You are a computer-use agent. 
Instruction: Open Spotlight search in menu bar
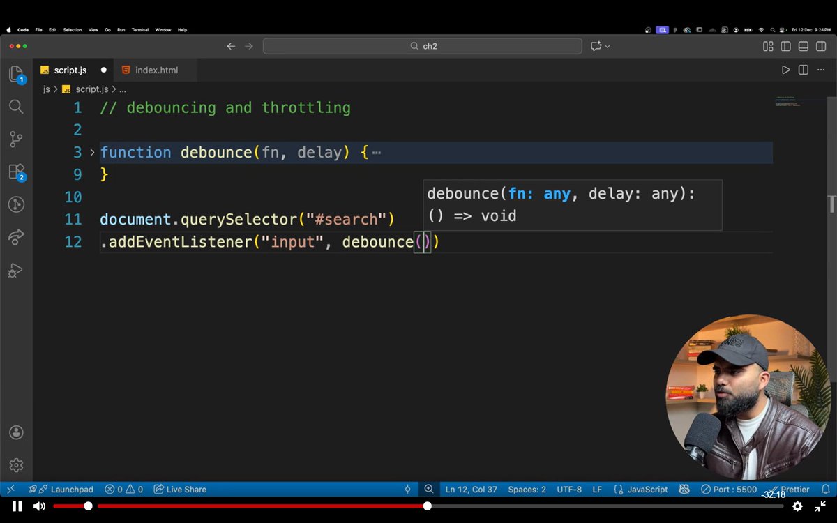point(772,30)
